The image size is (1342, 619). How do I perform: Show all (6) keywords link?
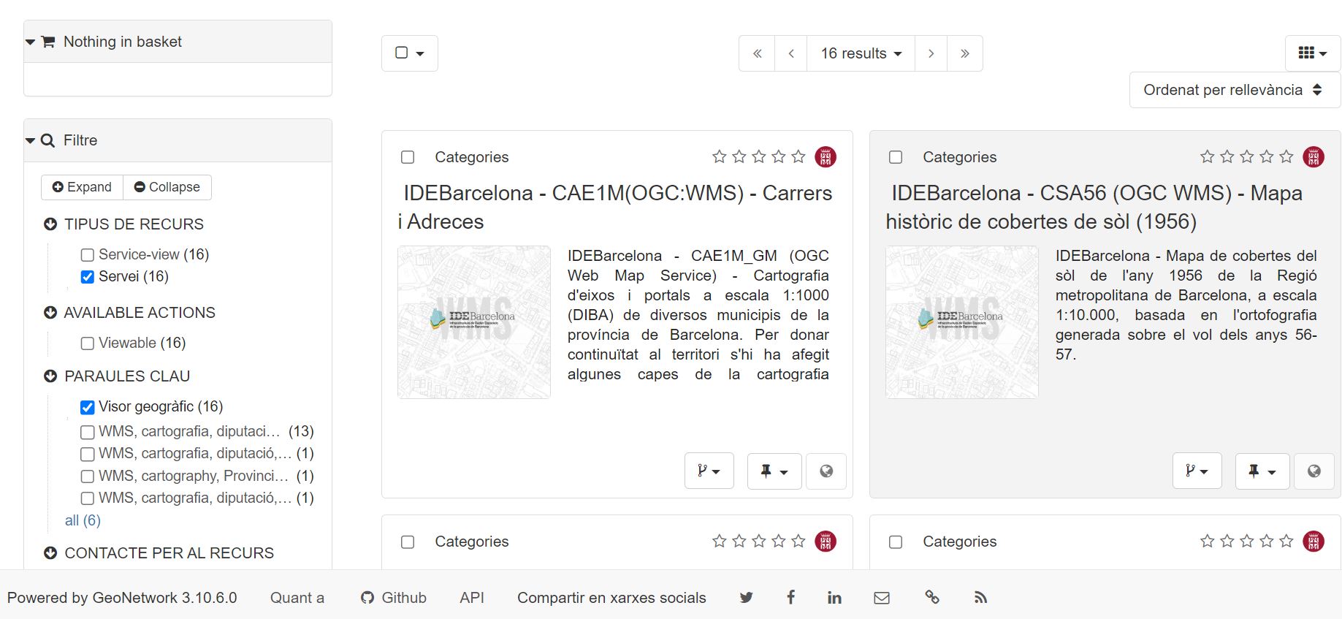coord(83,520)
